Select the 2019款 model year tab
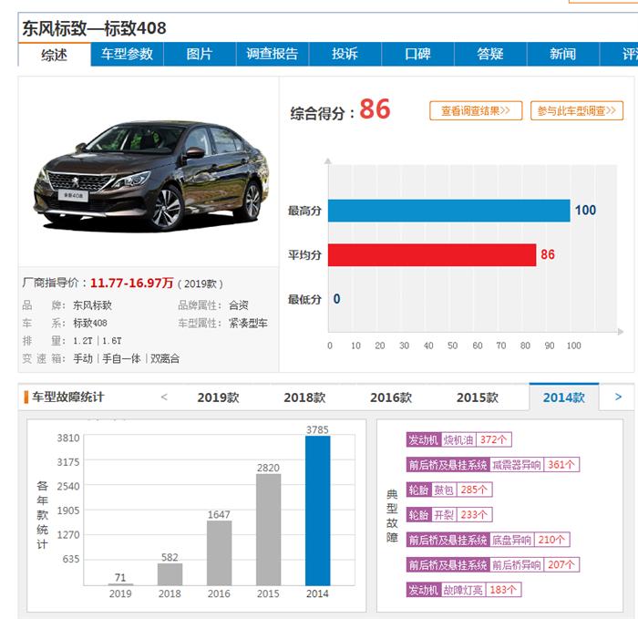The image size is (638, 619). tap(218, 397)
